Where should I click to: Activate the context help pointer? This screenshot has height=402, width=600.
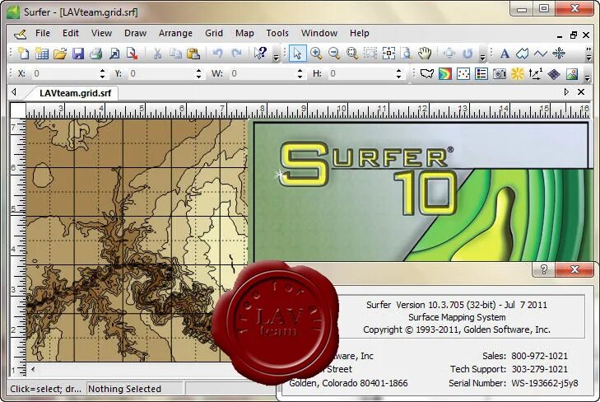tap(260, 54)
